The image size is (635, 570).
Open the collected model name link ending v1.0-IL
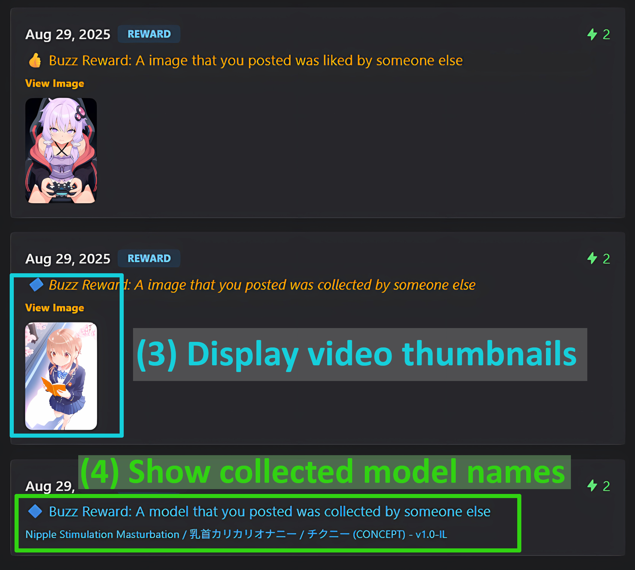[236, 535]
